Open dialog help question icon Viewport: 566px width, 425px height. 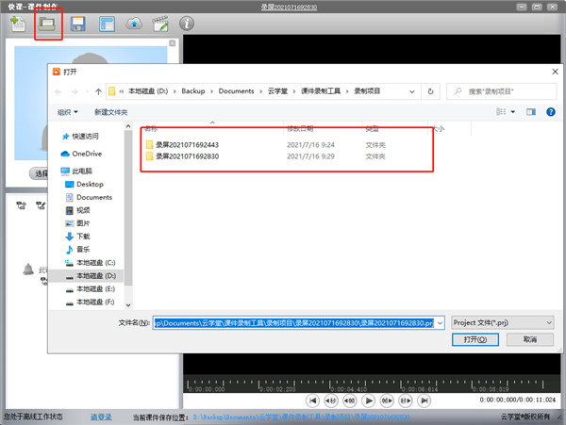click(551, 112)
